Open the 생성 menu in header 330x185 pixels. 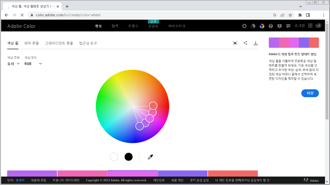tap(98, 26)
